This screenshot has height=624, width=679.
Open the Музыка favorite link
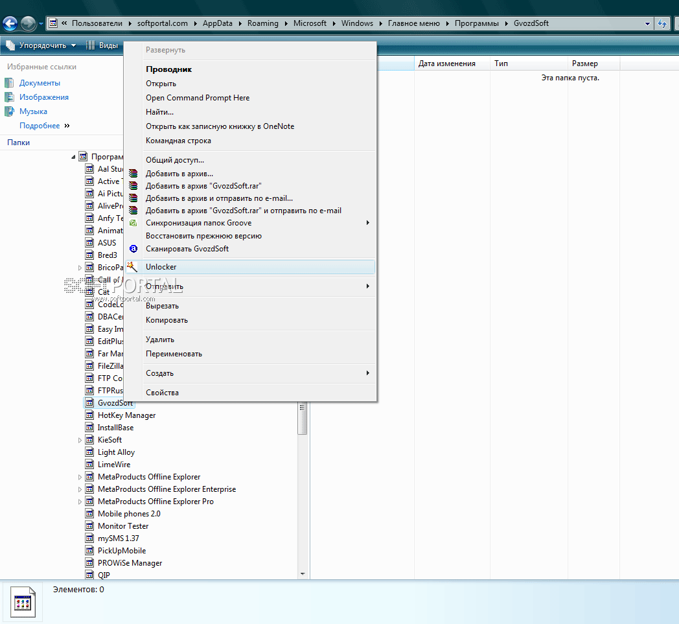click(33, 111)
